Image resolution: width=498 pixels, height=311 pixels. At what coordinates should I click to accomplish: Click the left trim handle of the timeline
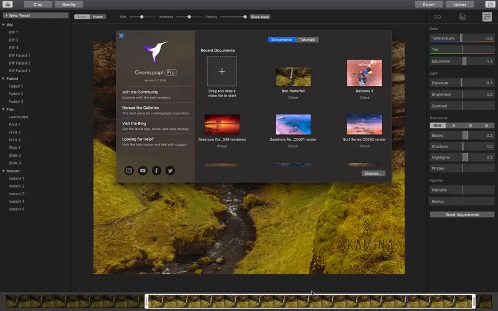[146, 301]
